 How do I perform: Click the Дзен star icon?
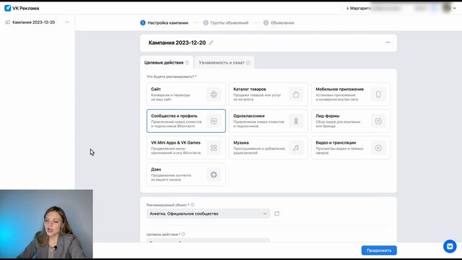point(214,175)
